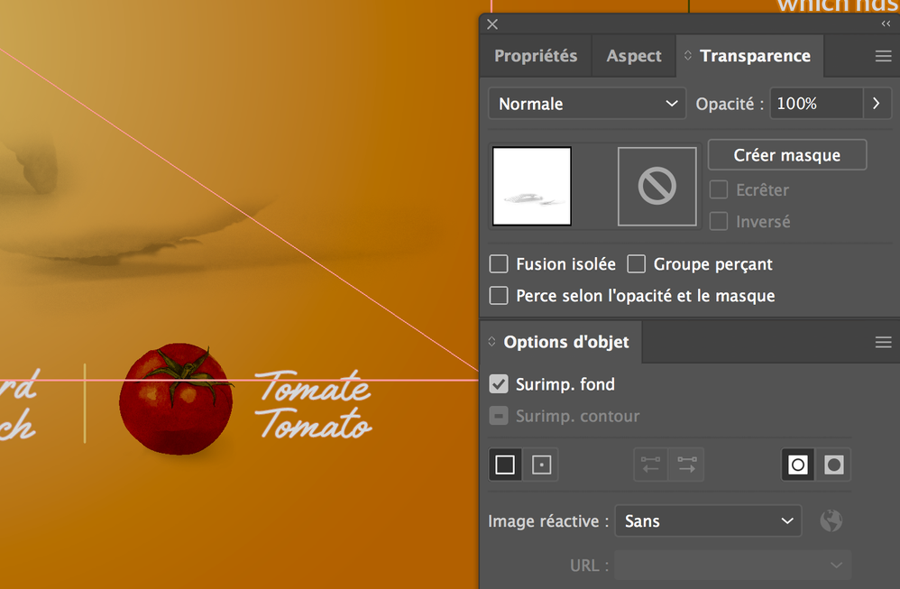
Task: Select even-odd fill rule icon
Action: point(834,465)
